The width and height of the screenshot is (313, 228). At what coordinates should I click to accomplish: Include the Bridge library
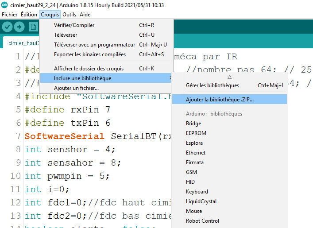tap(229, 124)
